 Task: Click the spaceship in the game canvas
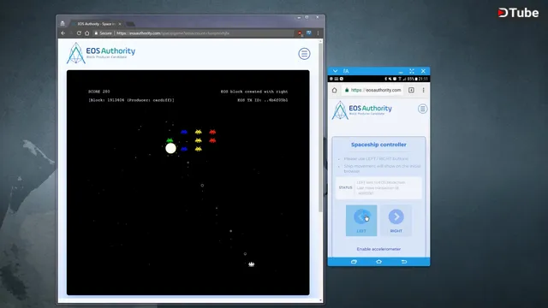coord(251,264)
